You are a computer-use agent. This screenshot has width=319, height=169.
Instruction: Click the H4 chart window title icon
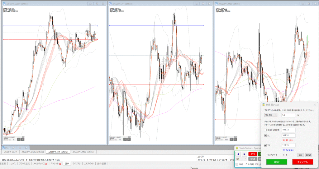pos(111,4)
